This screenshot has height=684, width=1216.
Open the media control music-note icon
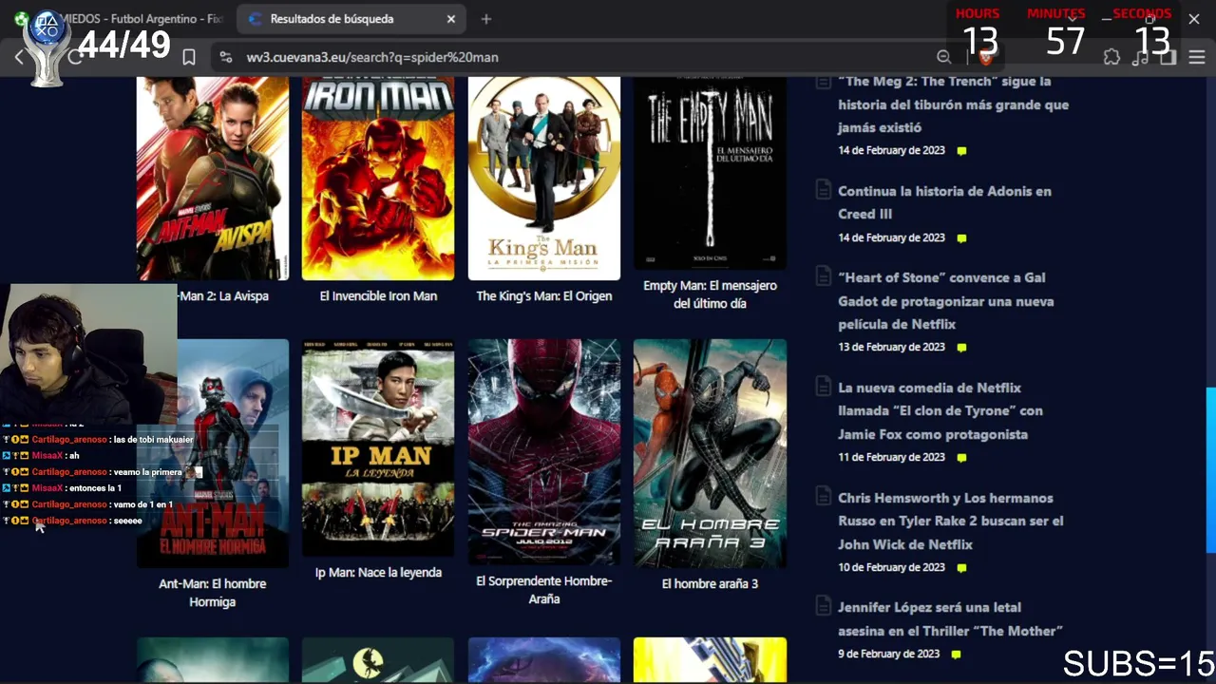coord(1140,57)
